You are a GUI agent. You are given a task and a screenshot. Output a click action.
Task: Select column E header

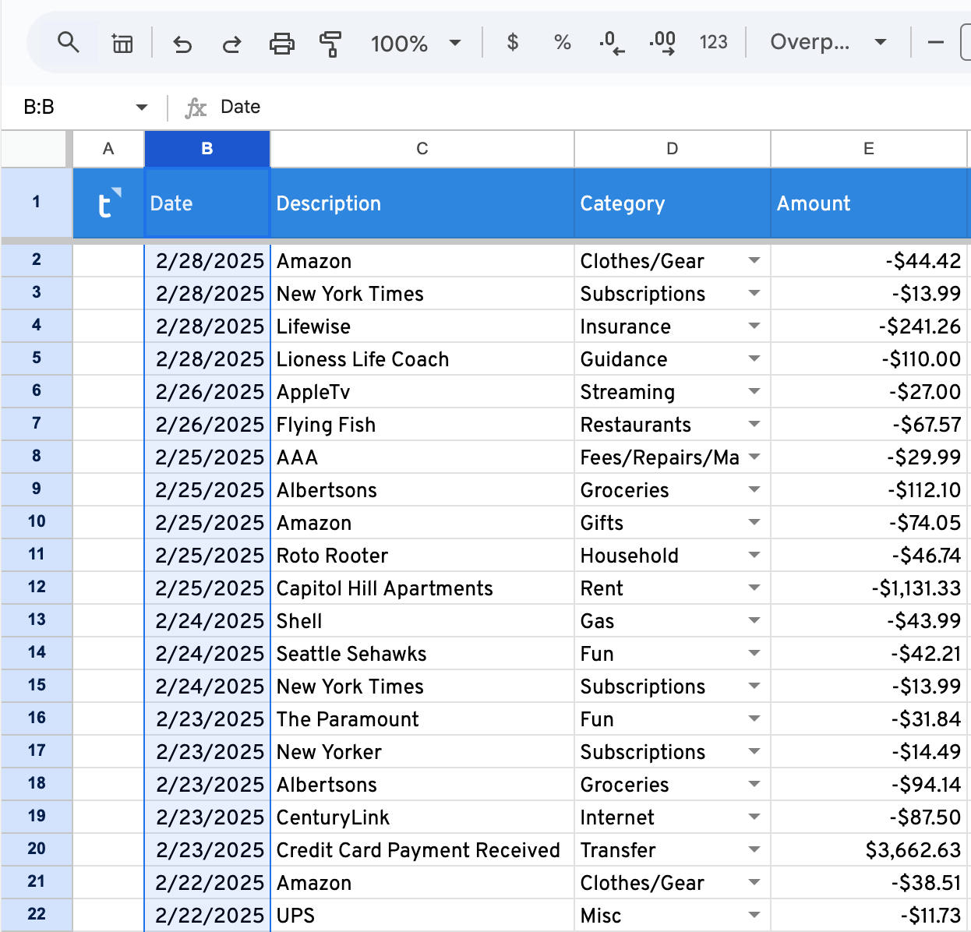tap(869, 149)
